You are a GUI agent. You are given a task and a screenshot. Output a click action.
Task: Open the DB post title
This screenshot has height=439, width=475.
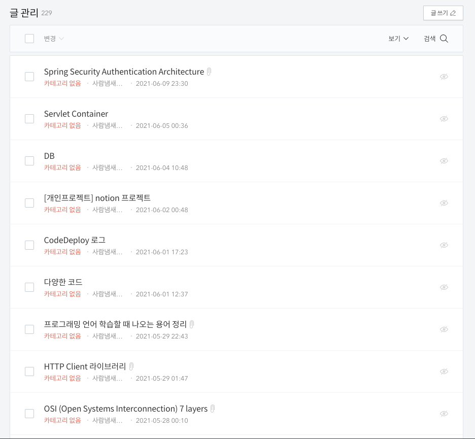(x=49, y=156)
